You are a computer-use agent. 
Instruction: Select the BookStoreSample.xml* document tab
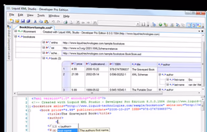[36, 27]
